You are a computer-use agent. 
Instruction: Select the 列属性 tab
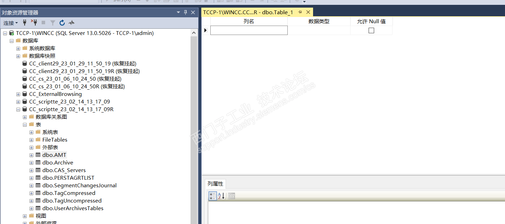[215, 184]
